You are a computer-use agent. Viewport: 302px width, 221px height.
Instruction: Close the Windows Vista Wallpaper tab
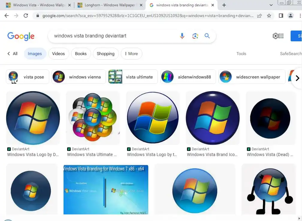point(70,5)
